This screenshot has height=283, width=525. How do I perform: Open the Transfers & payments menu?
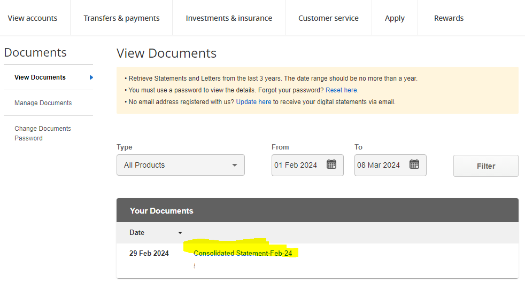121,18
